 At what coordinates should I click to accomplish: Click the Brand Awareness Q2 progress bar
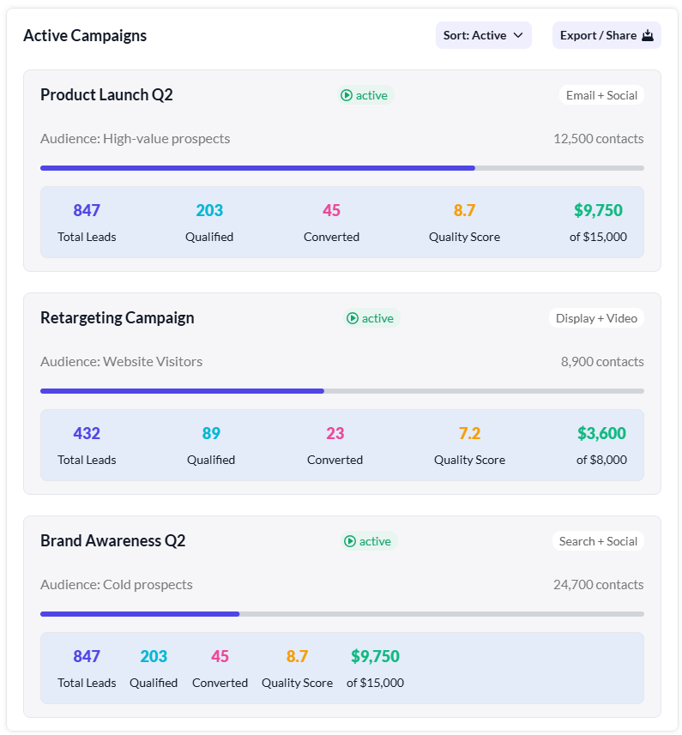(341, 614)
